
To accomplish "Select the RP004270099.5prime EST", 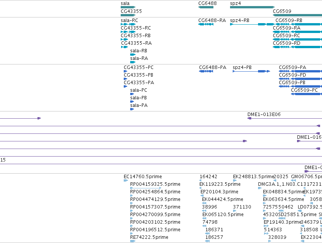I will click(131, 218).
